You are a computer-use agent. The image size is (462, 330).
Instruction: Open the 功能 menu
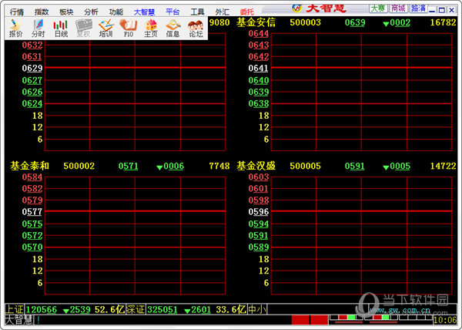coord(116,12)
